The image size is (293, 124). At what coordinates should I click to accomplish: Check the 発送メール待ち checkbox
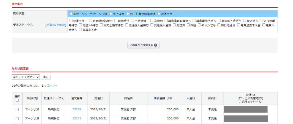point(80,25)
